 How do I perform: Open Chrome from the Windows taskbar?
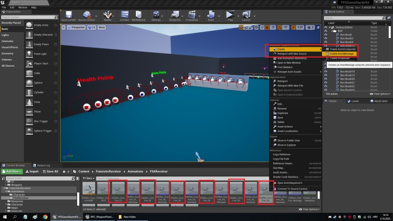point(45,217)
